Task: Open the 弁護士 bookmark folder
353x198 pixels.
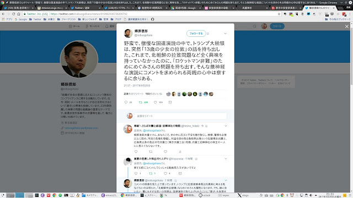Action: click(x=49, y=19)
